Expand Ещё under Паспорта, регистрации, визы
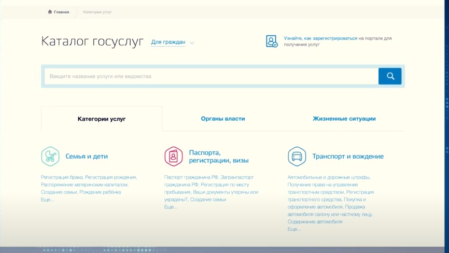 click(x=171, y=207)
